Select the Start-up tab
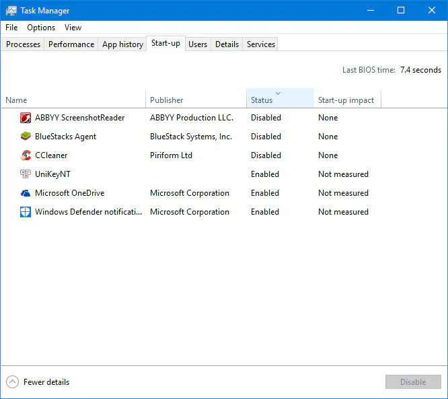Image resolution: width=448 pixels, height=399 pixels. click(x=165, y=43)
